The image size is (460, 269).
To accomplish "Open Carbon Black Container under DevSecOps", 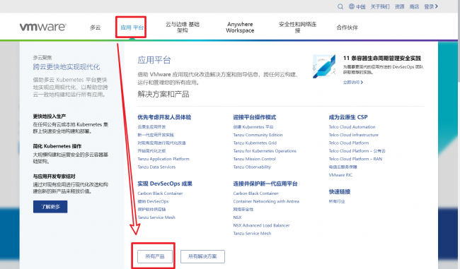I will [160, 193].
